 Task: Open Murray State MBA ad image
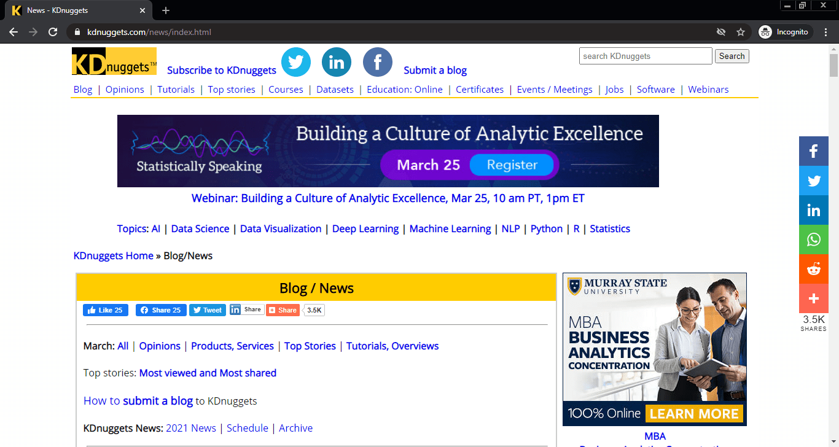655,349
